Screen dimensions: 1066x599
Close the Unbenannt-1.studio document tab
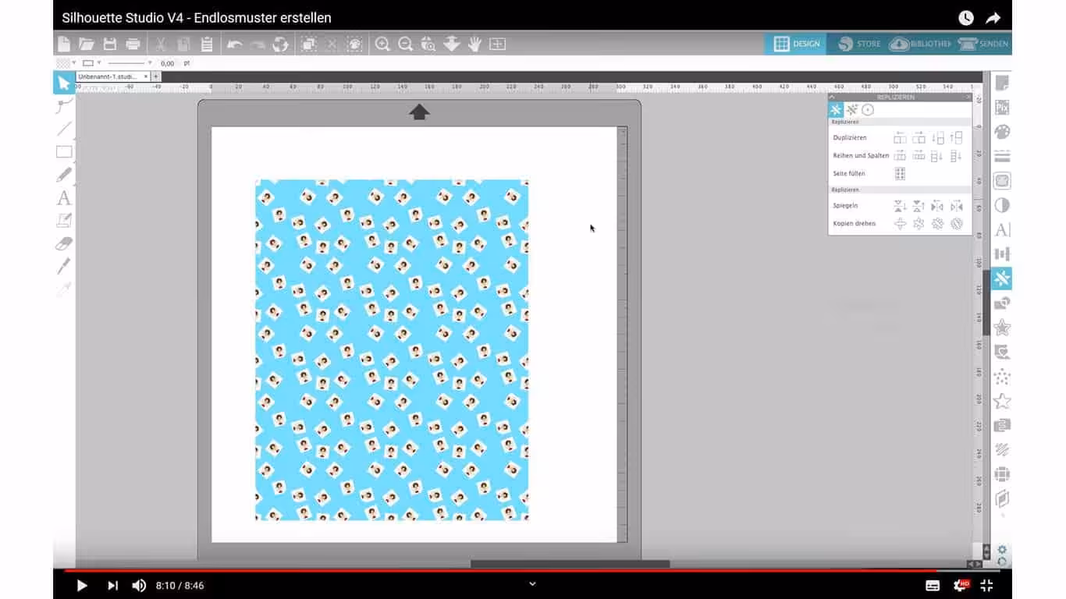pyautogui.click(x=146, y=76)
